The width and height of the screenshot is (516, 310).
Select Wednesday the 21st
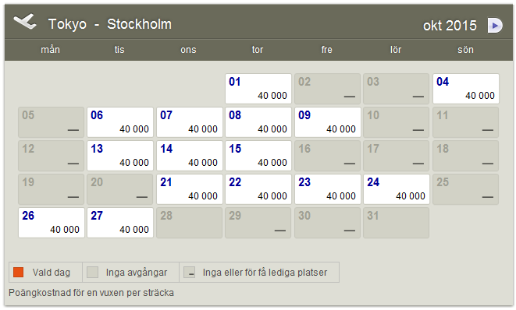(189, 189)
